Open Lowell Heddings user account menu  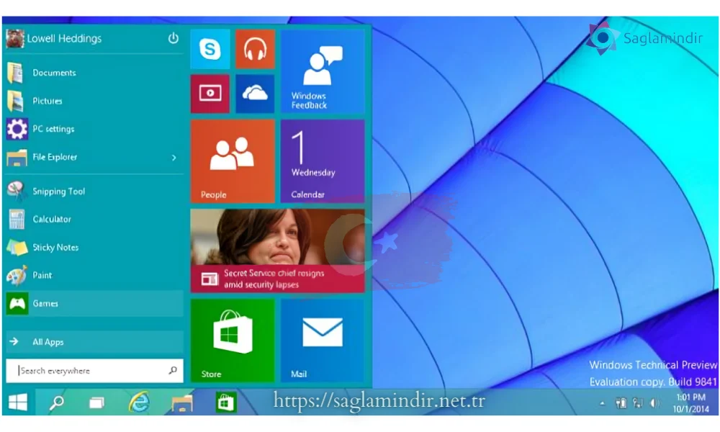pyautogui.click(x=54, y=39)
